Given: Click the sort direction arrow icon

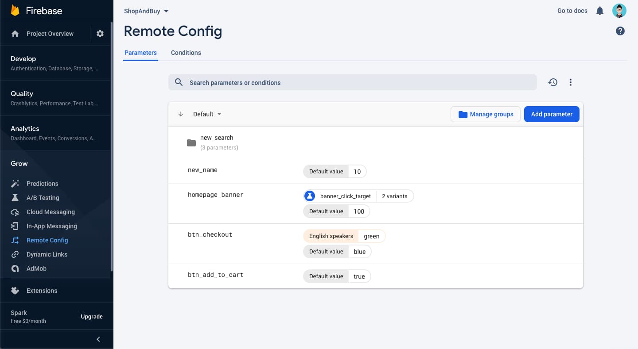Looking at the screenshot, I should (181, 114).
